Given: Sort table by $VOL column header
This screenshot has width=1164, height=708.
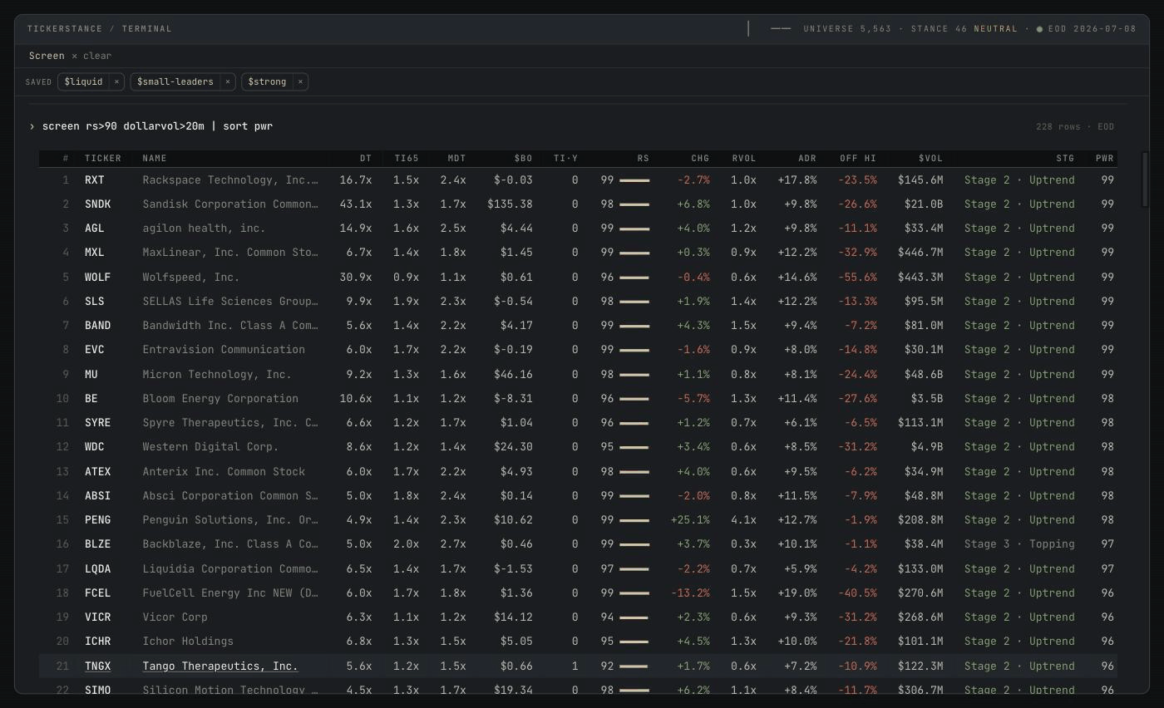Looking at the screenshot, I should 931,158.
